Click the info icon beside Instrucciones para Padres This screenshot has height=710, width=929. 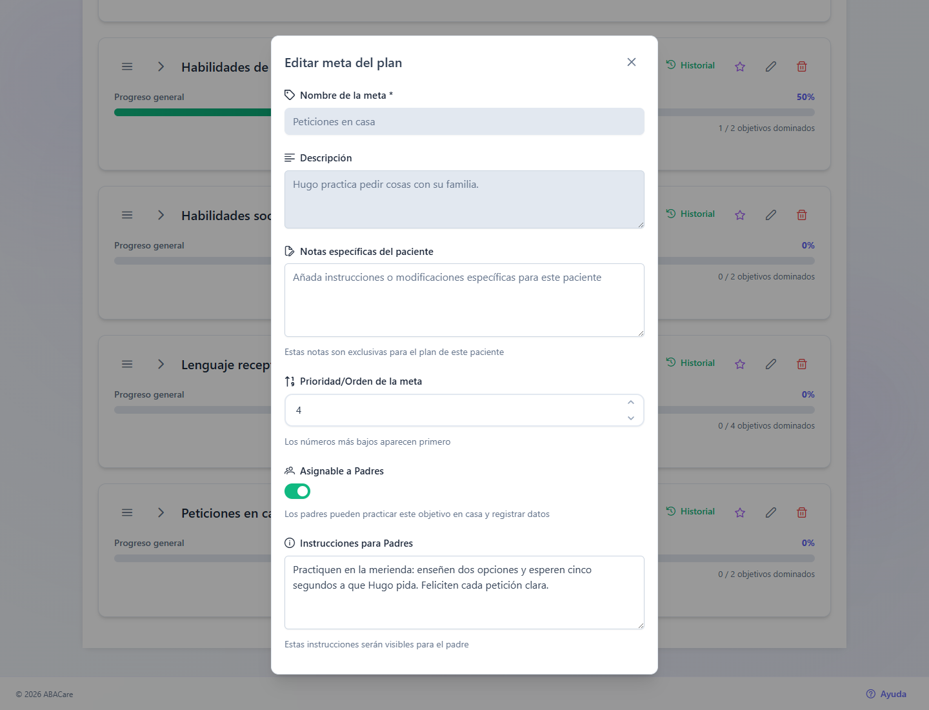pos(290,543)
